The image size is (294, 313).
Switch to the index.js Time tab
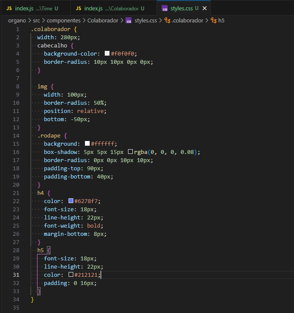32,9
